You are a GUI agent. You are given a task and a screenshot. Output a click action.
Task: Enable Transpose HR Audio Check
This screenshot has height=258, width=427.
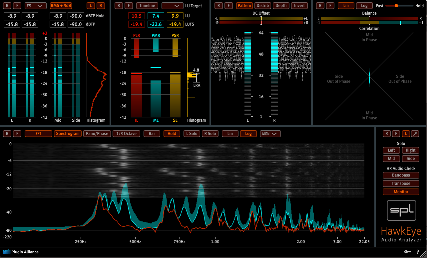pyautogui.click(x=401, y=184)
